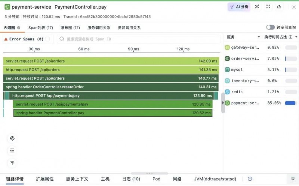This screenshot has height=186, width=299.
Task: Open the AI 分析 analysis button
Action: (239, 7)
